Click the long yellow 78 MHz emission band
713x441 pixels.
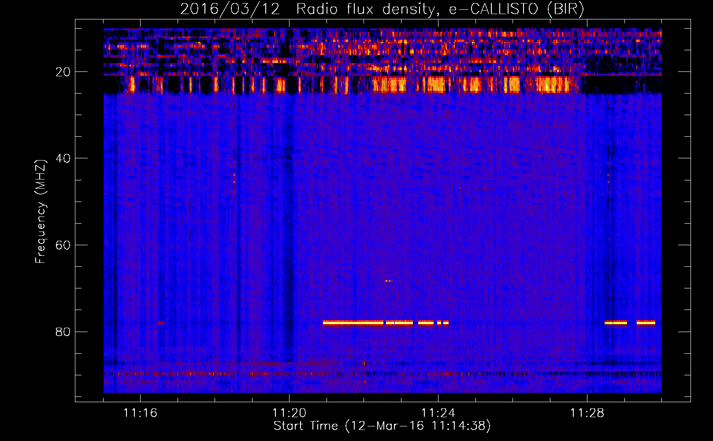click(353, 323)
